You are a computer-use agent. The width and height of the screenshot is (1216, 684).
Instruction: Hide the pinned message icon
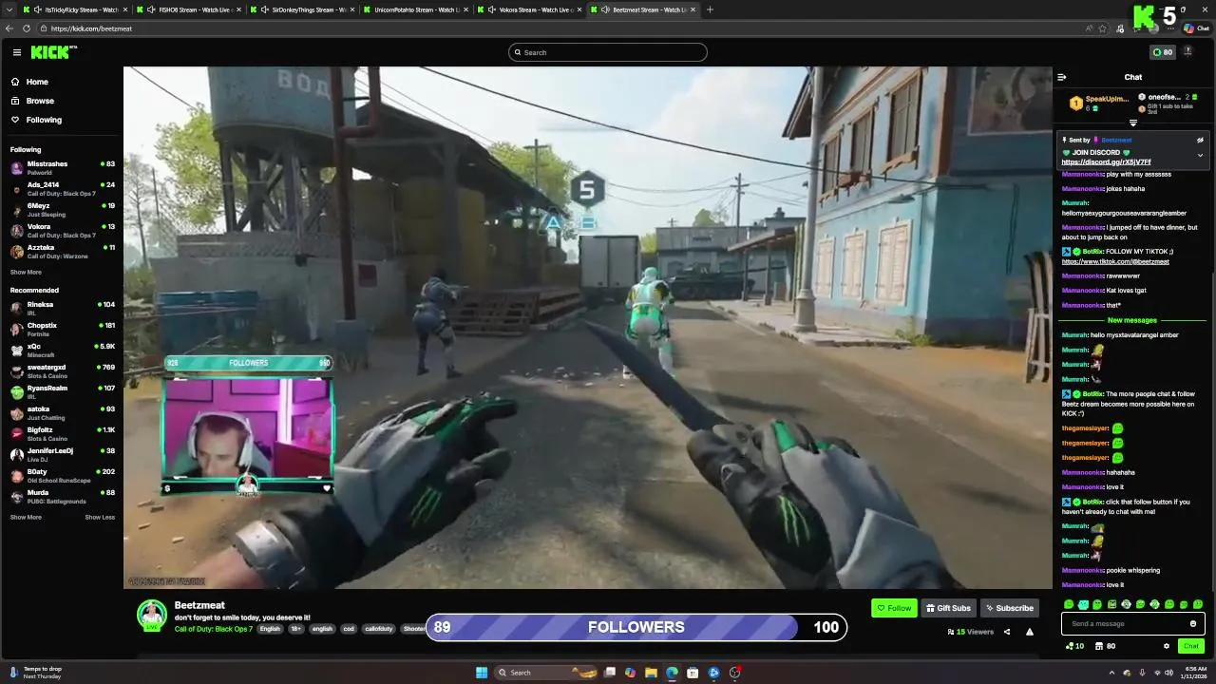[x=1200, y=140]
